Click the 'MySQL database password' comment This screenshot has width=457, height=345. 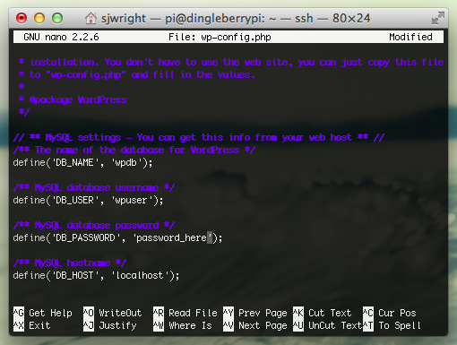pyautogui.click(x=94, y=226)
